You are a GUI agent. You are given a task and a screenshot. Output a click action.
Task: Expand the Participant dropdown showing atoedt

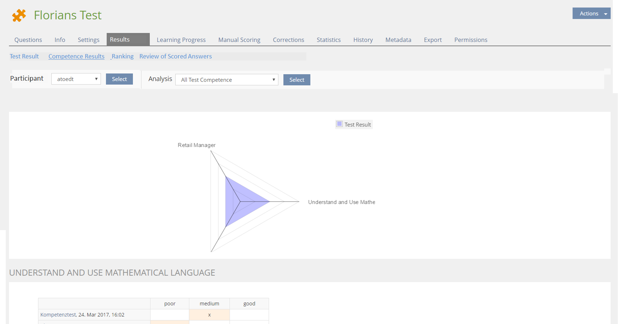pyautogui.click(x=76, y=79)
